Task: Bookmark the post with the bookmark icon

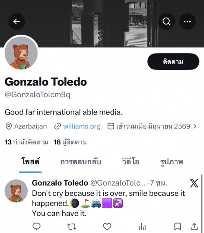Action: pos(177,226)
